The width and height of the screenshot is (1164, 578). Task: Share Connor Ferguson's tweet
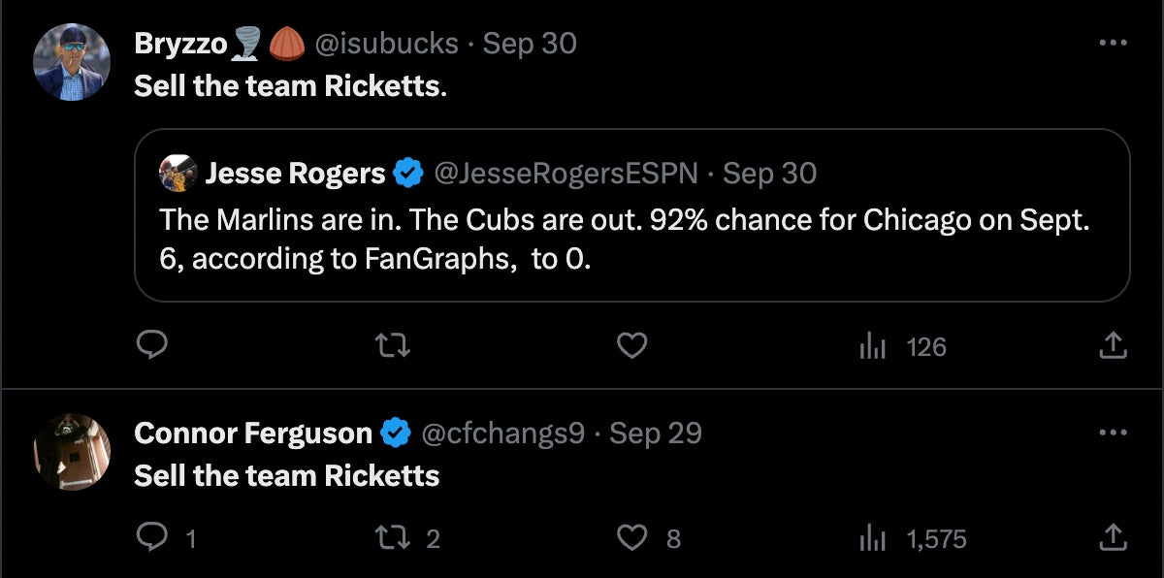(1114, 537)
